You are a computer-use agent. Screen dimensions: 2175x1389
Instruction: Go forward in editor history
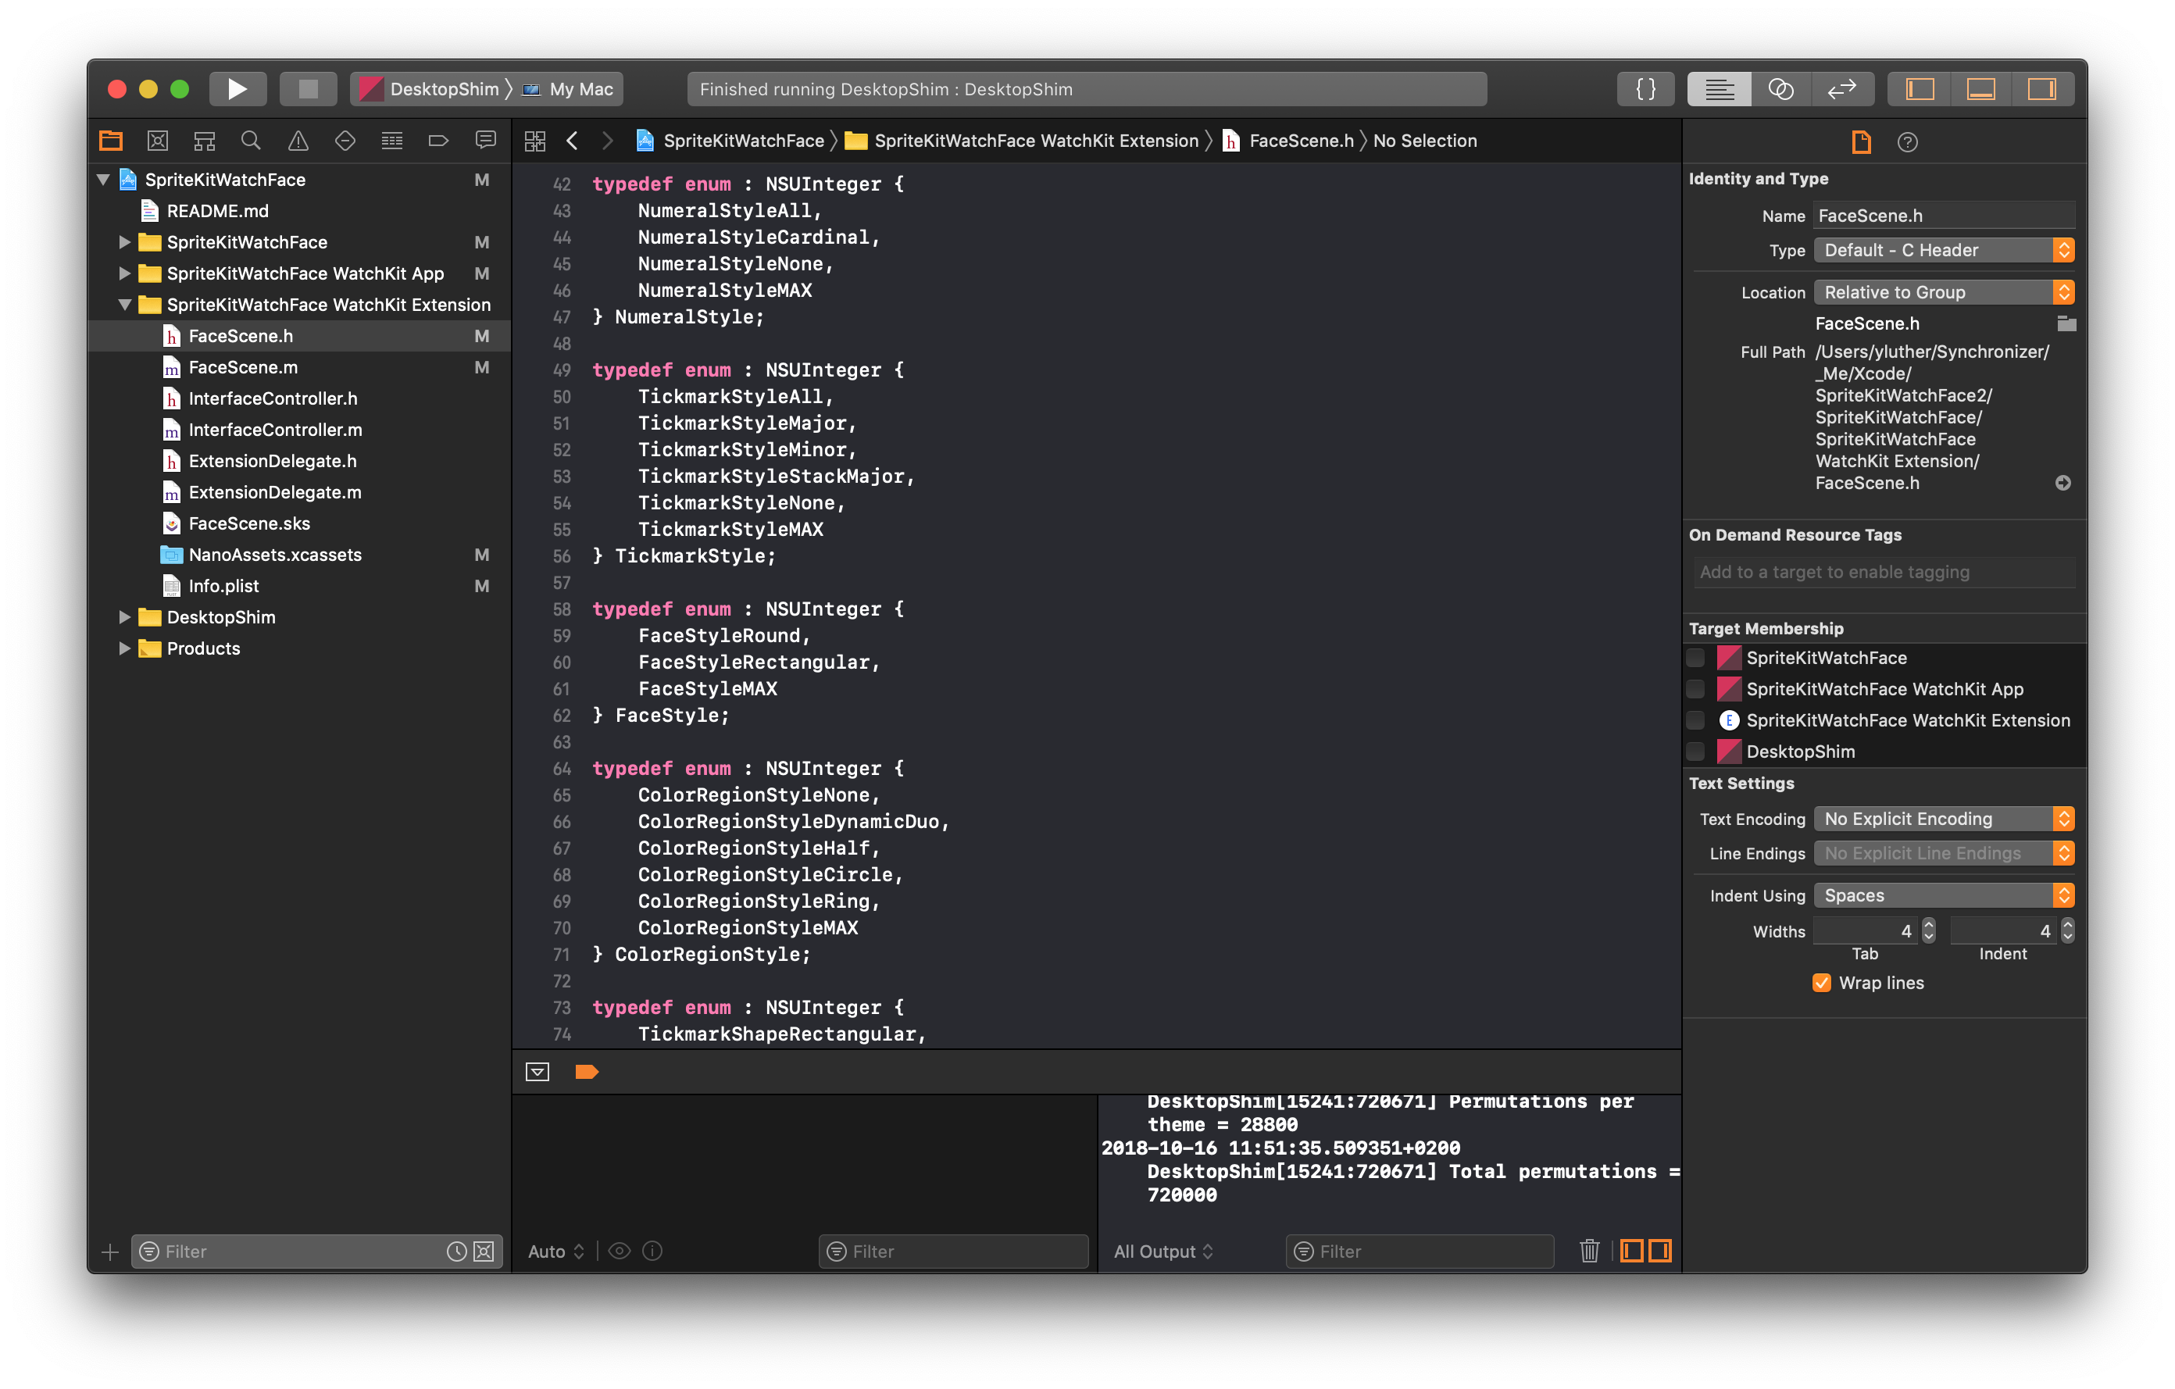(x=607, y=141)
